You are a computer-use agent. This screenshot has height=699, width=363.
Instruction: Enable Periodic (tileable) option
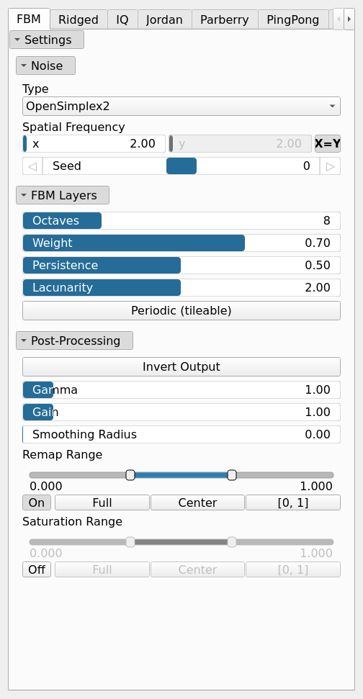click(181, 310)
